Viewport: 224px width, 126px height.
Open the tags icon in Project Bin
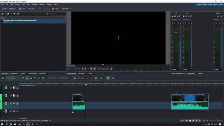click(x=15, y=14)
